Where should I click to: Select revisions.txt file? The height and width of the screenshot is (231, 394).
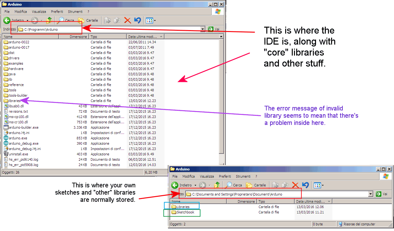point(16,111)
